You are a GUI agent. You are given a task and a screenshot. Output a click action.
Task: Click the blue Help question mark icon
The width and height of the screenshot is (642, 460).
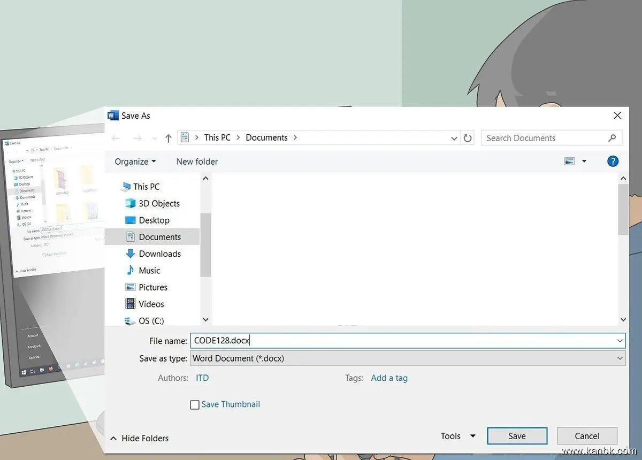pos(613,161)
